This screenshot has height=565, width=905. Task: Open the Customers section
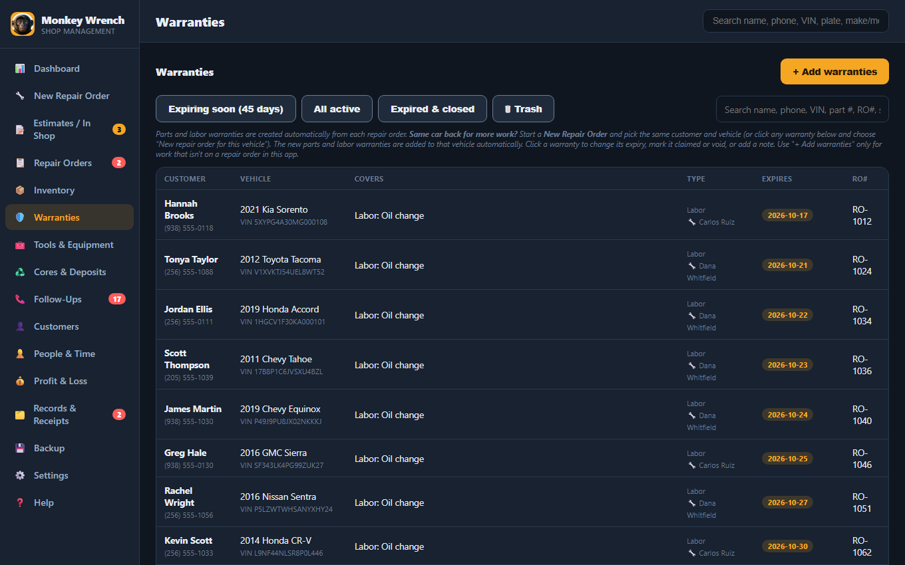69,326
